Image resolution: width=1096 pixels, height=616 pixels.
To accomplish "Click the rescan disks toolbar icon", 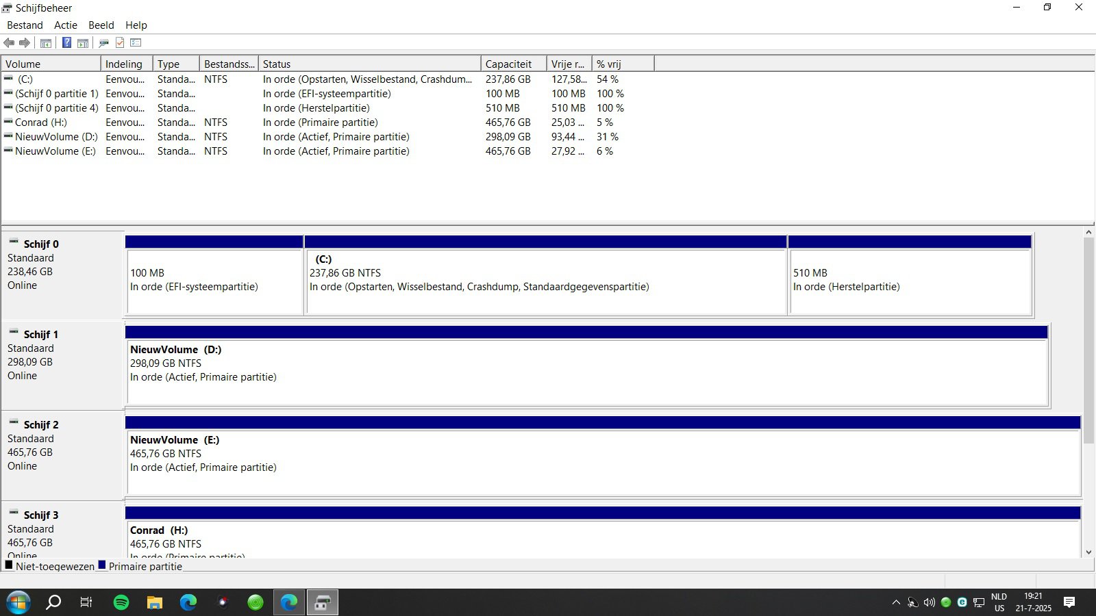I will point(104,43).
